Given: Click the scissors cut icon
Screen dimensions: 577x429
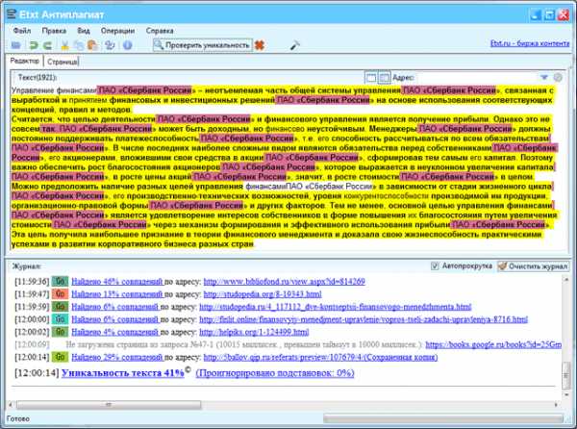Looking at the screenshot, I should [65, 45].
